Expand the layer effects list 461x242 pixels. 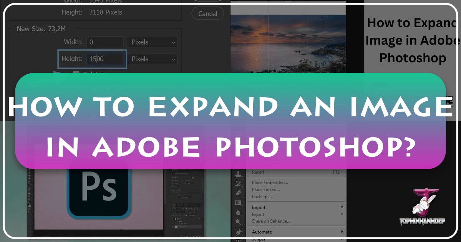199,219
